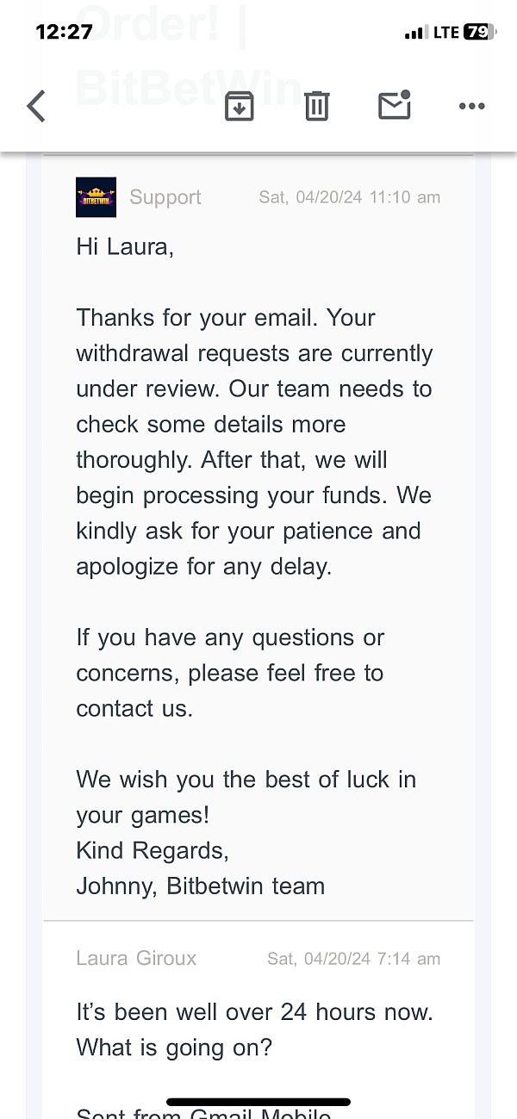Screen dimensions: 517x1119
Task: Tap the 'Sent from Gmail Mobile' line
Action: tap(204, 1113)
